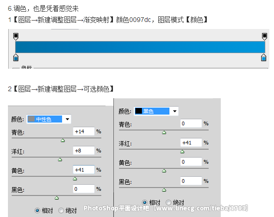The height and width of the screenshot is (217, 274).
Task: Click the 青色 slider handle in 中性色 panel
Action: [x=63, y=140]
